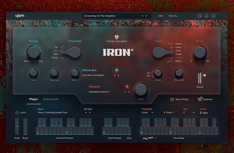Image resolution: width=234 pixels, height=153 pixels.
Task: Switch to the Instrument tab
Action: [51, 99]
